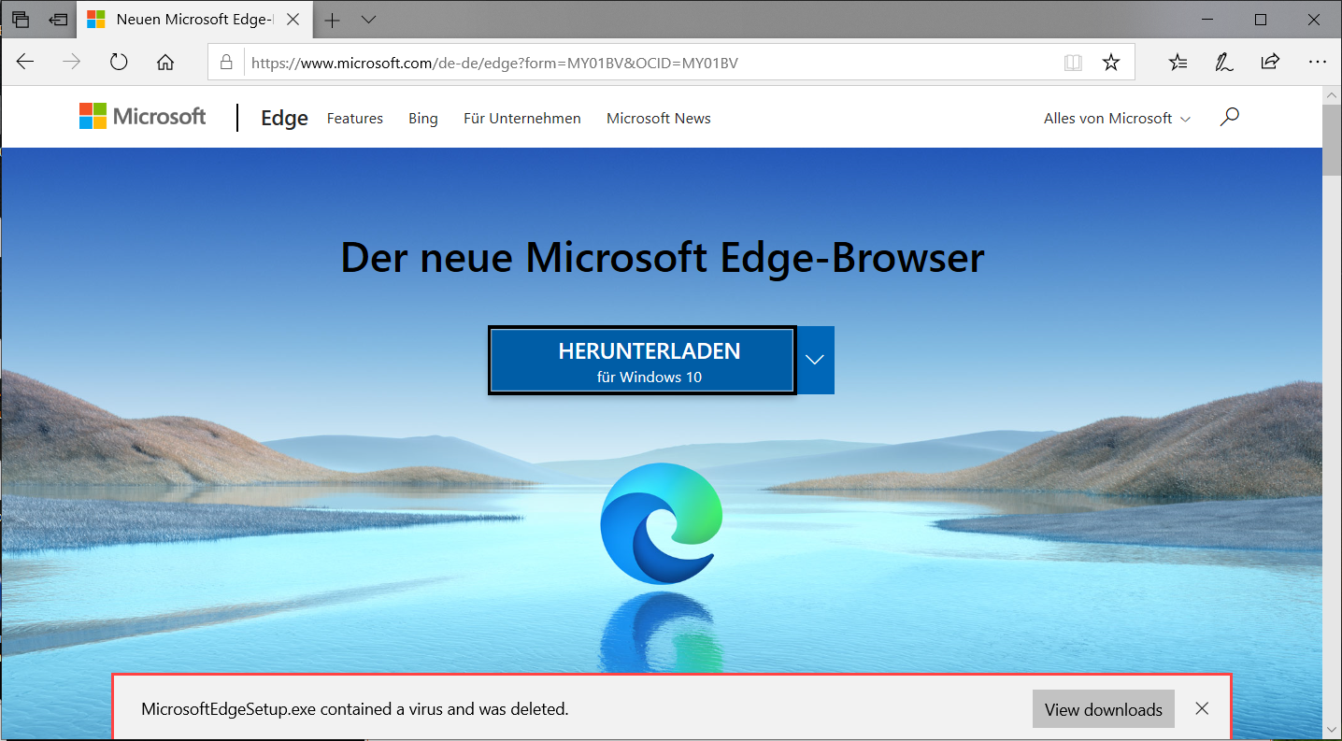Viewport: 1342px width, 741px height.
Task: Click the virus deleted message text
Action: coord(355,709)
